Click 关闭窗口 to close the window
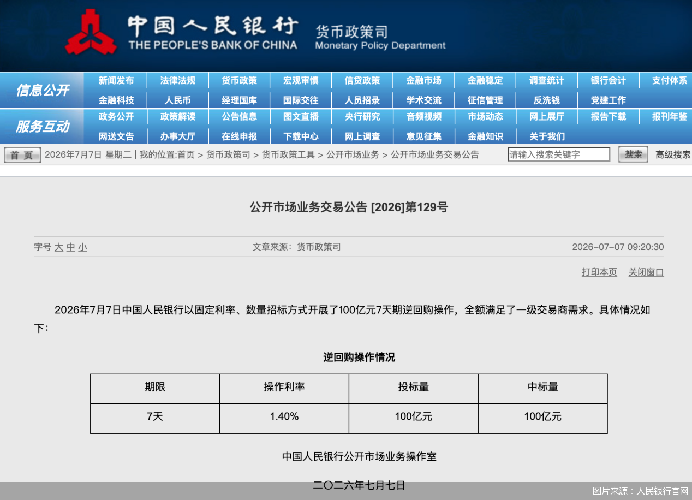The width and height of the screenshot is (692, 500). point(646,272)
